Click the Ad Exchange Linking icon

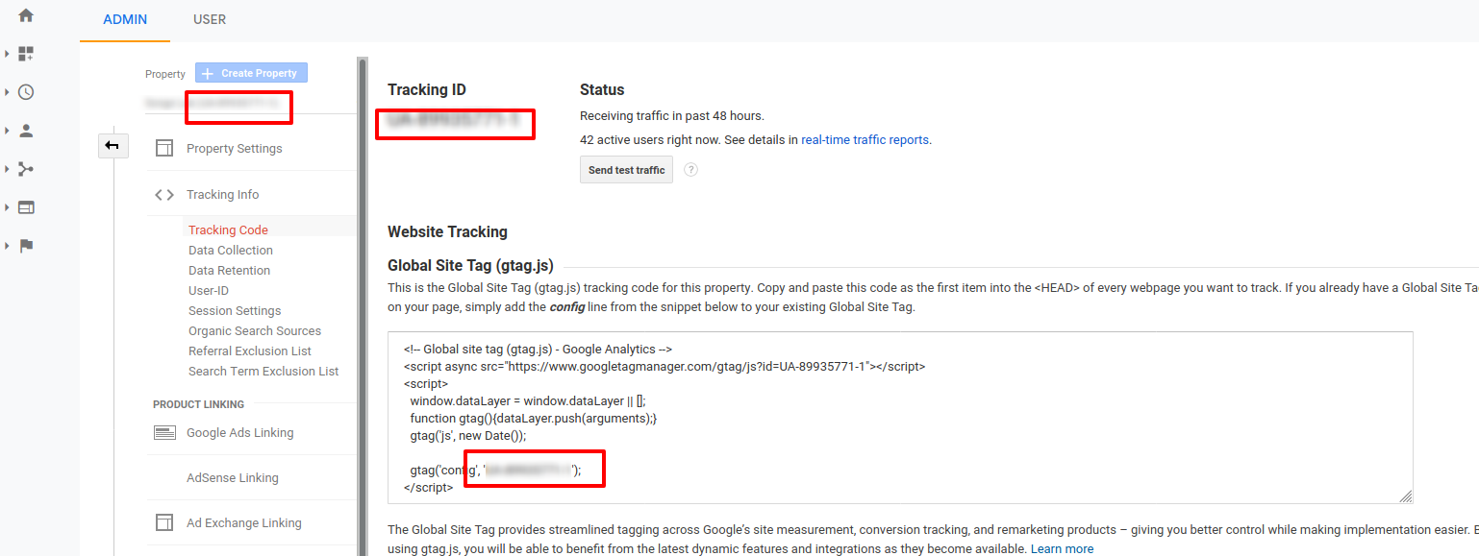[164, 523]
